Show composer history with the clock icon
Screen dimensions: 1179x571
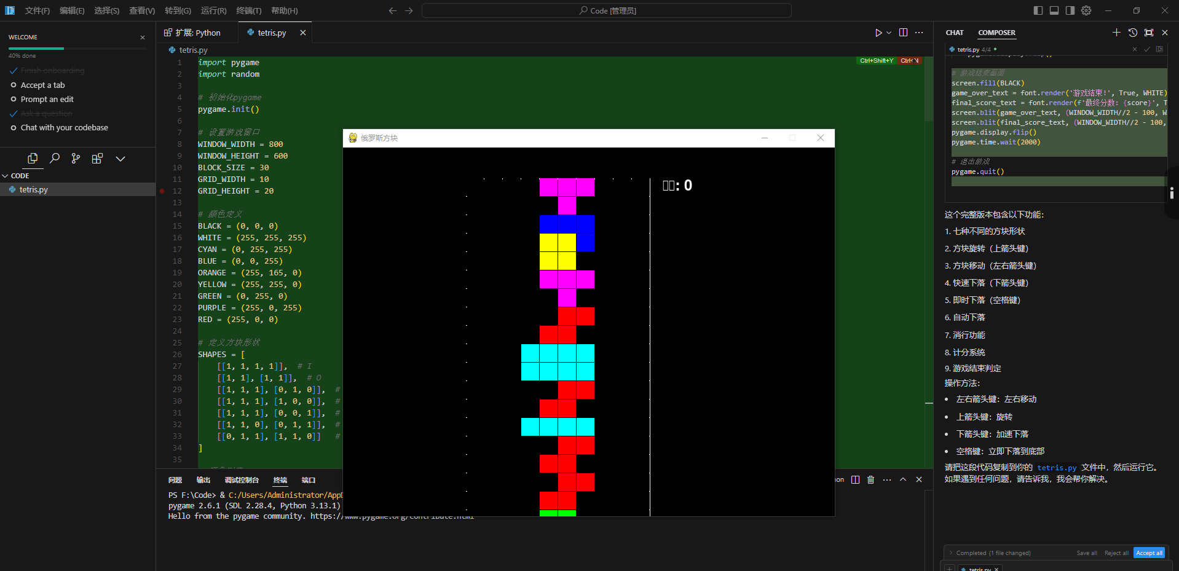tap(1132, 33)
